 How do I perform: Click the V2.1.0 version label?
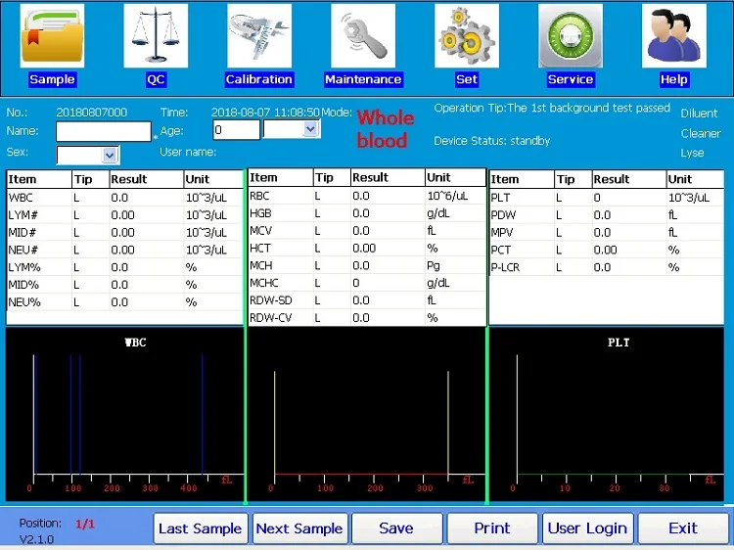coord(36,539)
